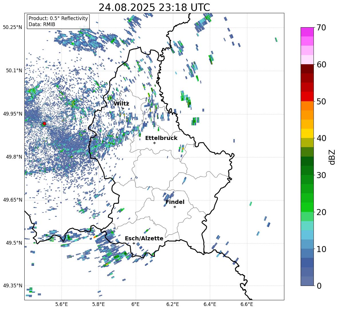
Task: Click the Findel station label
Action: pos(175,202)
